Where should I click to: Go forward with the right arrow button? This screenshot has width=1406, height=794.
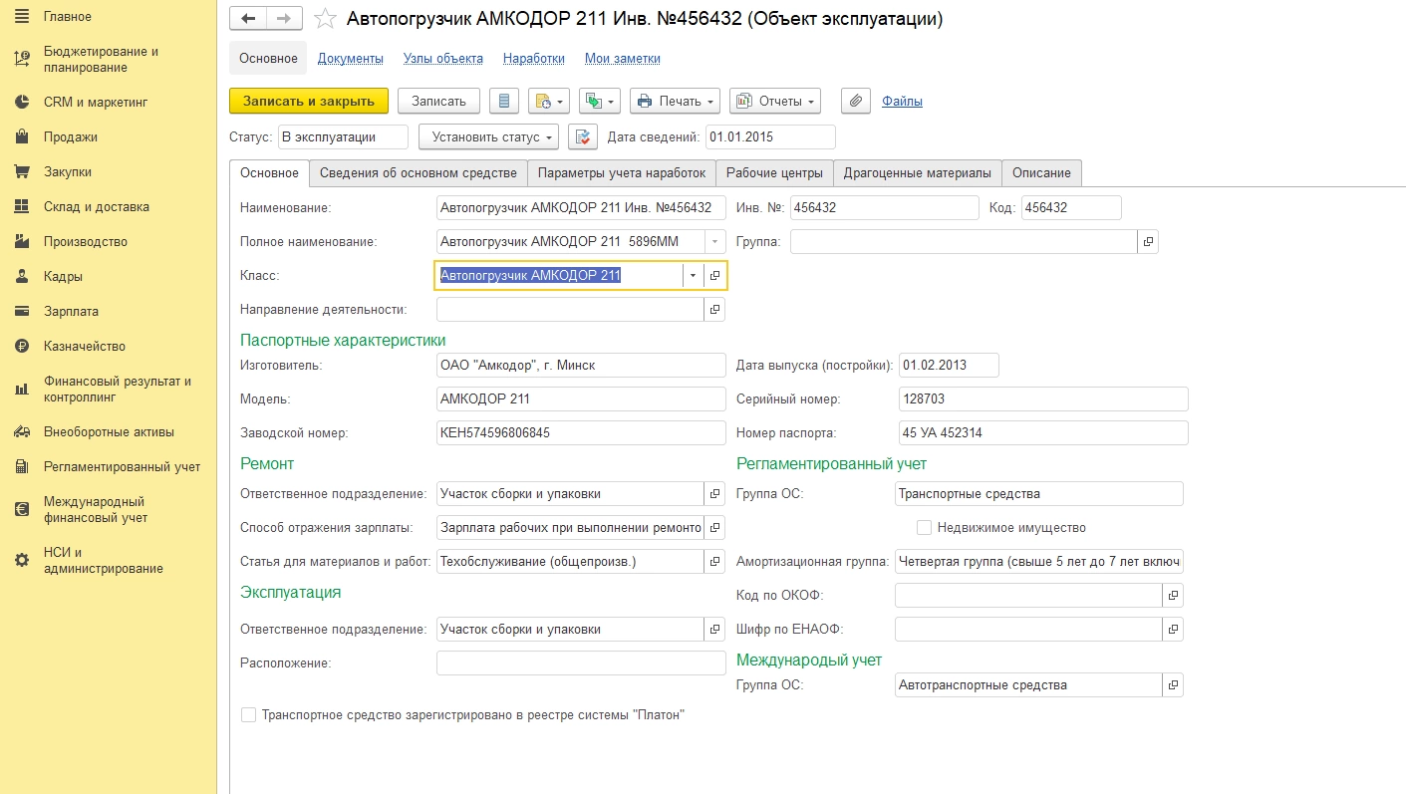tap(284, 18)
